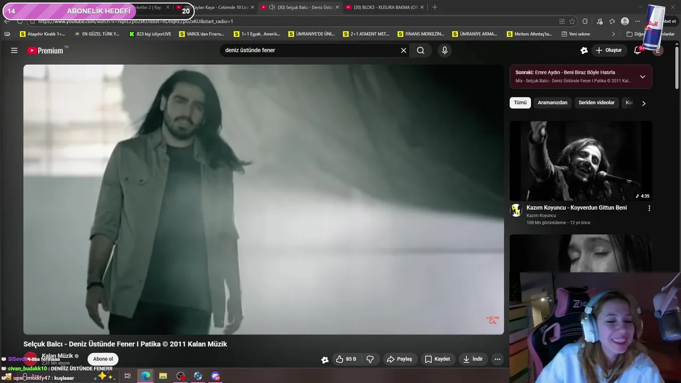Open Discord icon on the taskbar
681x383 pixels.
pyautogui.click(x=215, y=376)
